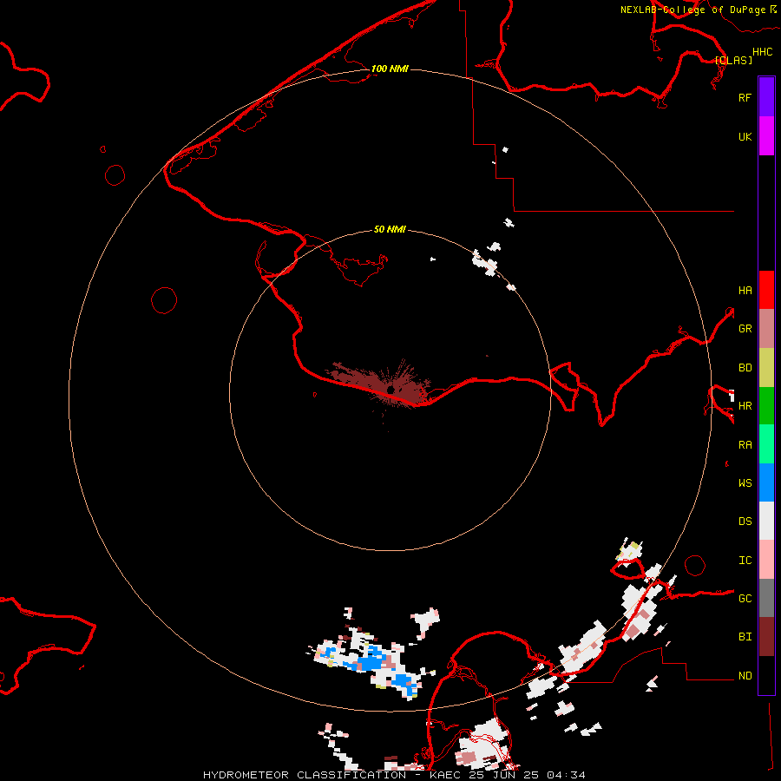Viewport: 781px width, 781px height.
Task: Click the [CLAS] units label
Action: (x=733, y=60)
